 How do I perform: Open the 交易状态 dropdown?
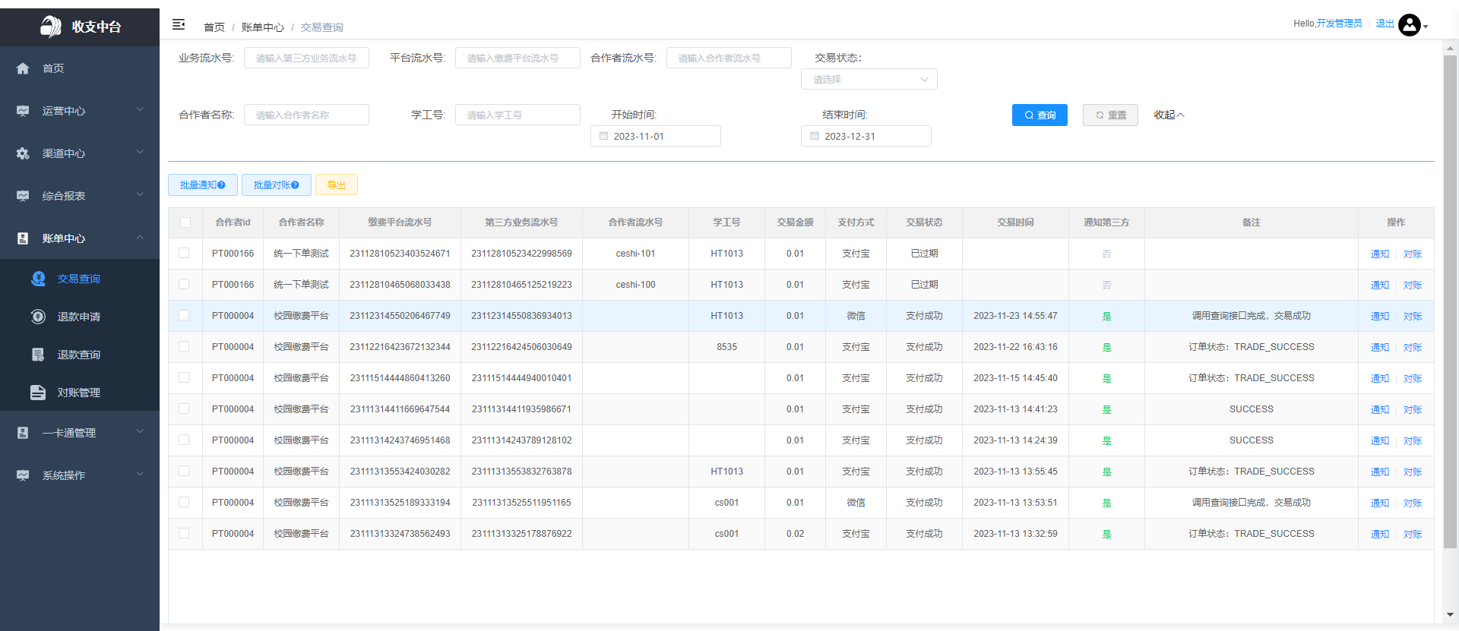[x=869, y=79]
